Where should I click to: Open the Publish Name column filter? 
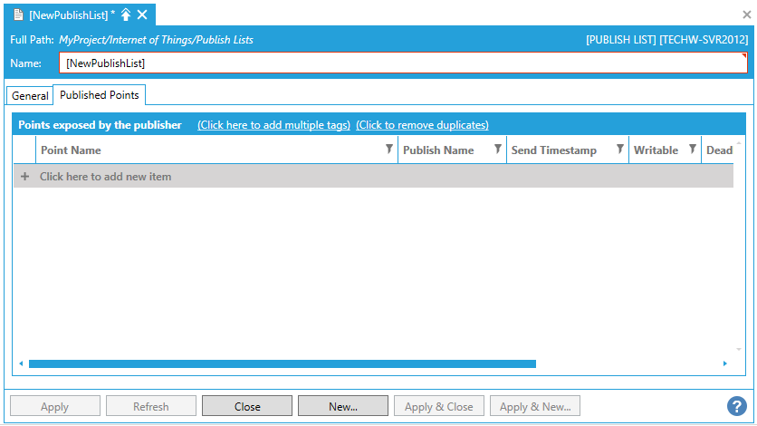click(x=498, y=150)
